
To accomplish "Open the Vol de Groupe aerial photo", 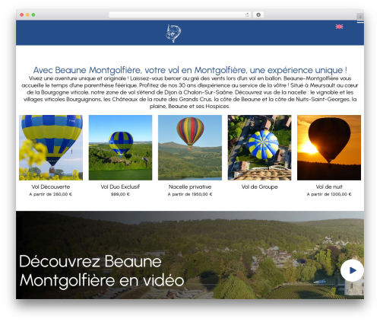I will 259,148.
